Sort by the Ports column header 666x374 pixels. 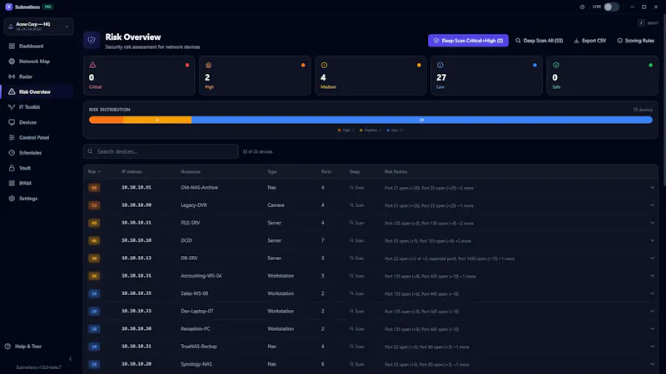pos(326,172)
